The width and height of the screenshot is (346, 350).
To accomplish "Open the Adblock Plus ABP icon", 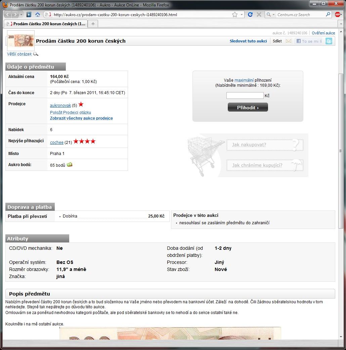I will [338, 15].
